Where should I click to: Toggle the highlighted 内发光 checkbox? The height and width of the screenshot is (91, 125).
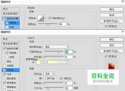4,70
